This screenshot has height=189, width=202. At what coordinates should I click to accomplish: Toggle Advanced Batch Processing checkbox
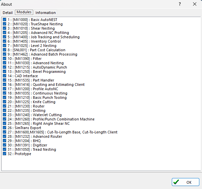point(4,54)
